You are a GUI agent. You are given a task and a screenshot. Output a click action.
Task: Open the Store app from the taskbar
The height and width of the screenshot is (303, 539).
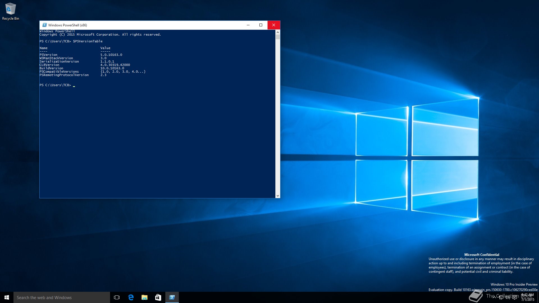[158, 297]
